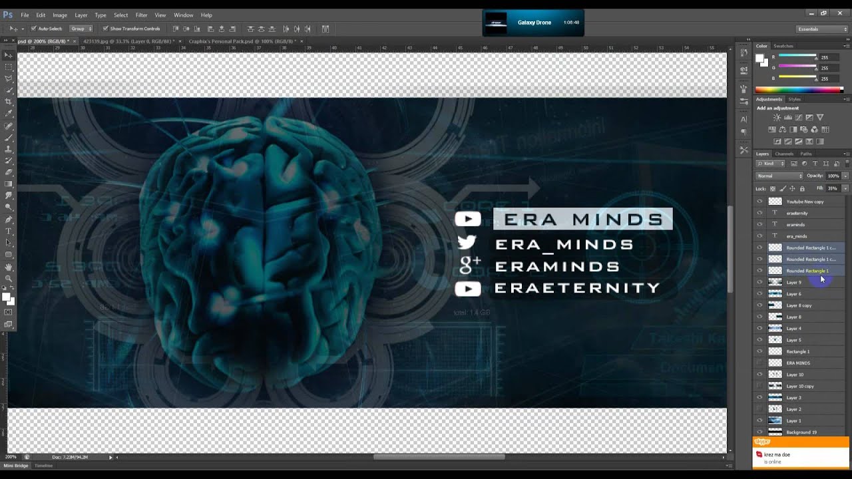Select the Zoom tool in toolbox
Screen dimensions: 852x479
click(x=9, y=278)
